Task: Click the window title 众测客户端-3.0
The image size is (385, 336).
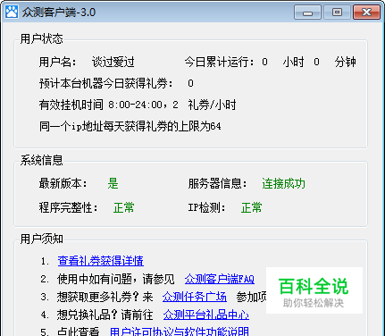Action: click(59, 13)
